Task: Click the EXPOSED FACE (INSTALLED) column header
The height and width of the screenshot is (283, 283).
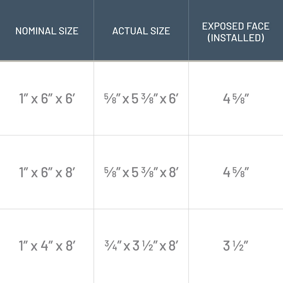Action: [x=235, y=31]
